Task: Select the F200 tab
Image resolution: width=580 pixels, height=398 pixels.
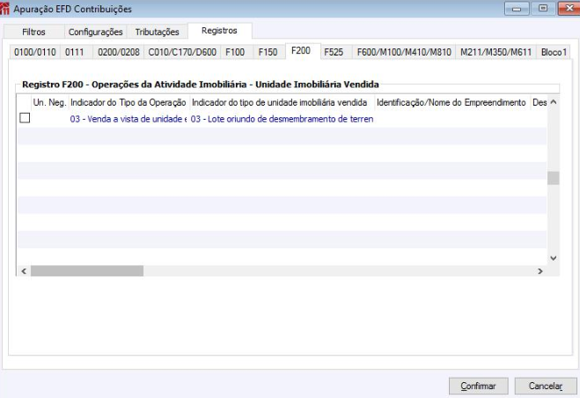Action: pos(301,51)
